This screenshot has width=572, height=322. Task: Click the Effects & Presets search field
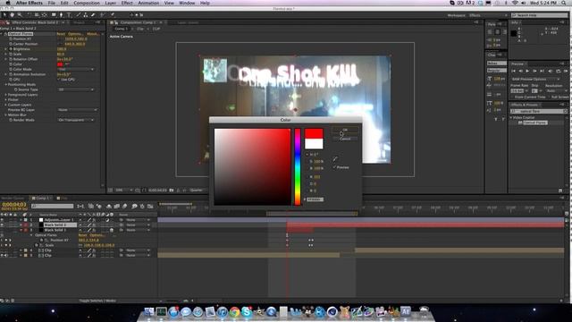pyautogui.click(x=538, y=111)
